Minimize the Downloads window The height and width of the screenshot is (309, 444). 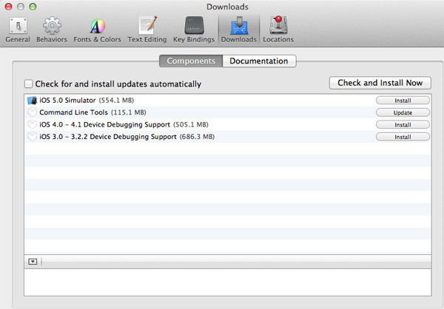pos(21,7)
